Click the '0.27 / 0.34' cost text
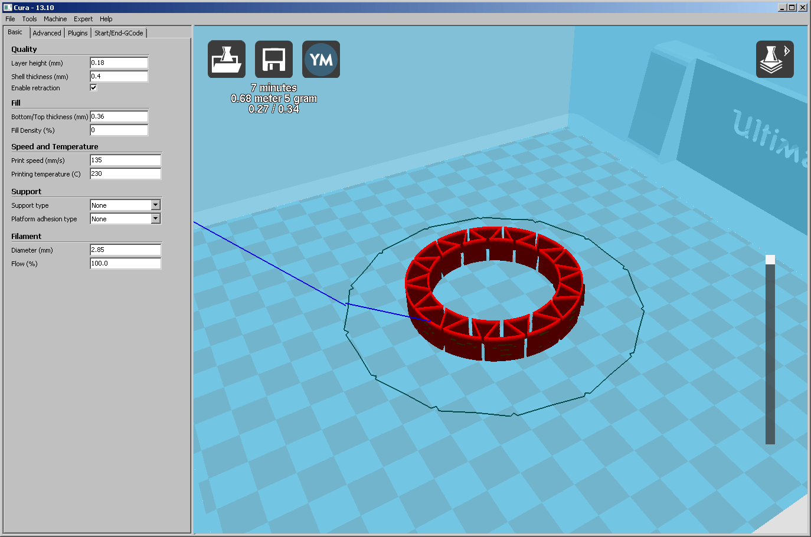This screenshot has width=811, height=537. 274,109
